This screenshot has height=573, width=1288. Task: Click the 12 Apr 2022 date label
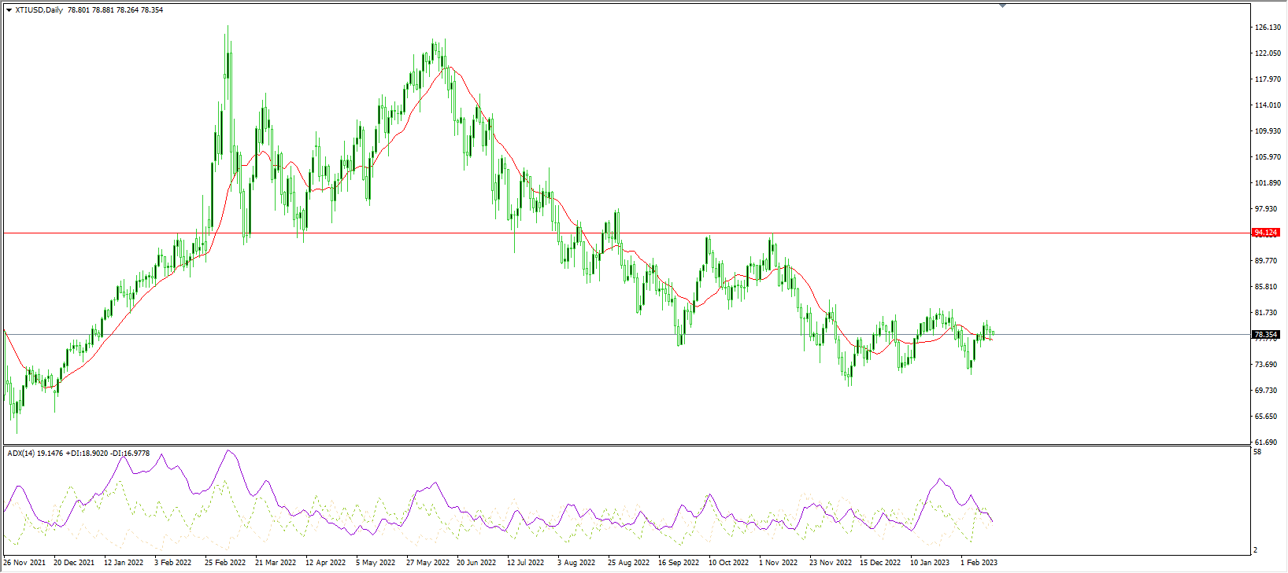(326, 563)
